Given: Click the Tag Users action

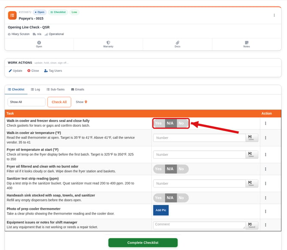Looking at the screenshot, I should click(x=53, y=71).
